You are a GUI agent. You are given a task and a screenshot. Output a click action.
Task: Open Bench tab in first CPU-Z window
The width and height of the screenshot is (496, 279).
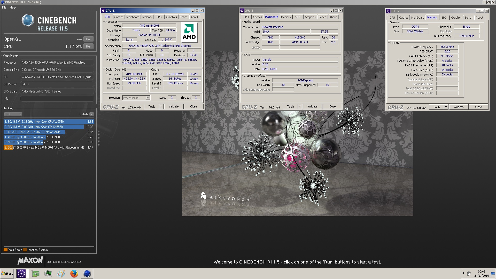coord(184,17)
